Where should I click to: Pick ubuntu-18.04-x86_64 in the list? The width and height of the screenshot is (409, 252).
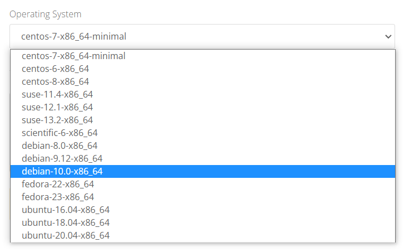point(66,222)
